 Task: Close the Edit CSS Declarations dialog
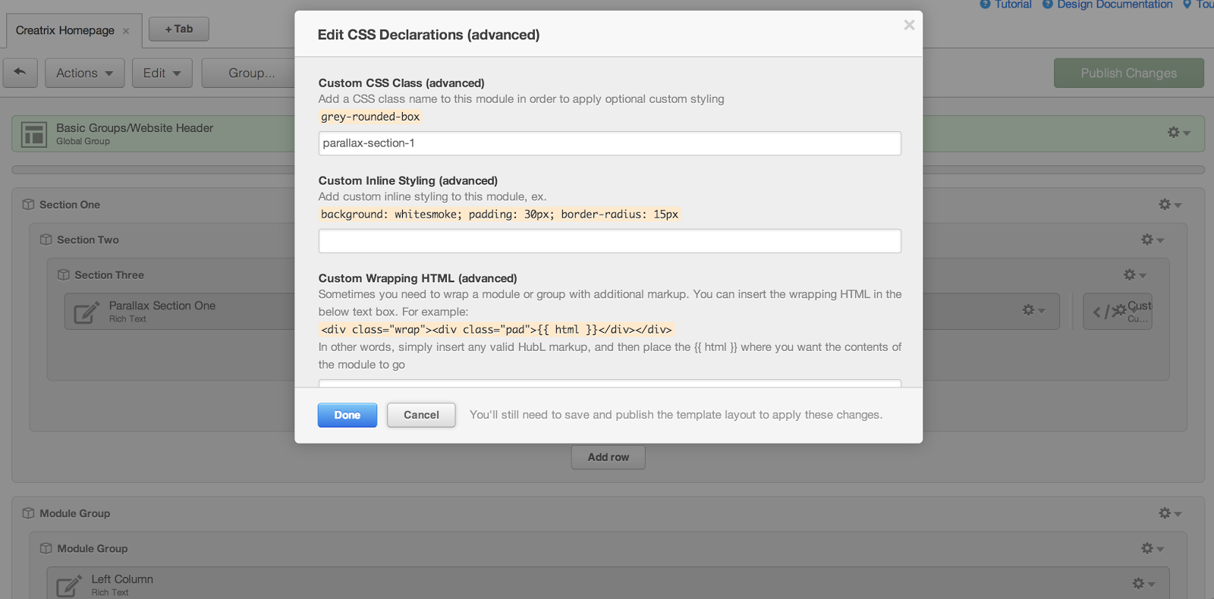coord(909,25)
